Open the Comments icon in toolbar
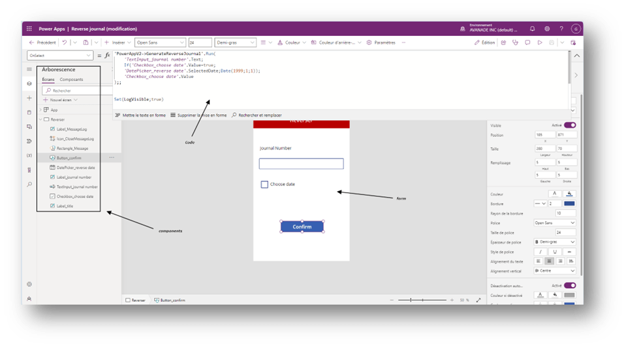 (x=527, y=42)
